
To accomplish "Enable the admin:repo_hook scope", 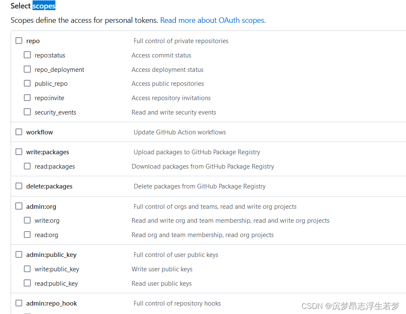I will pos(19,303).
